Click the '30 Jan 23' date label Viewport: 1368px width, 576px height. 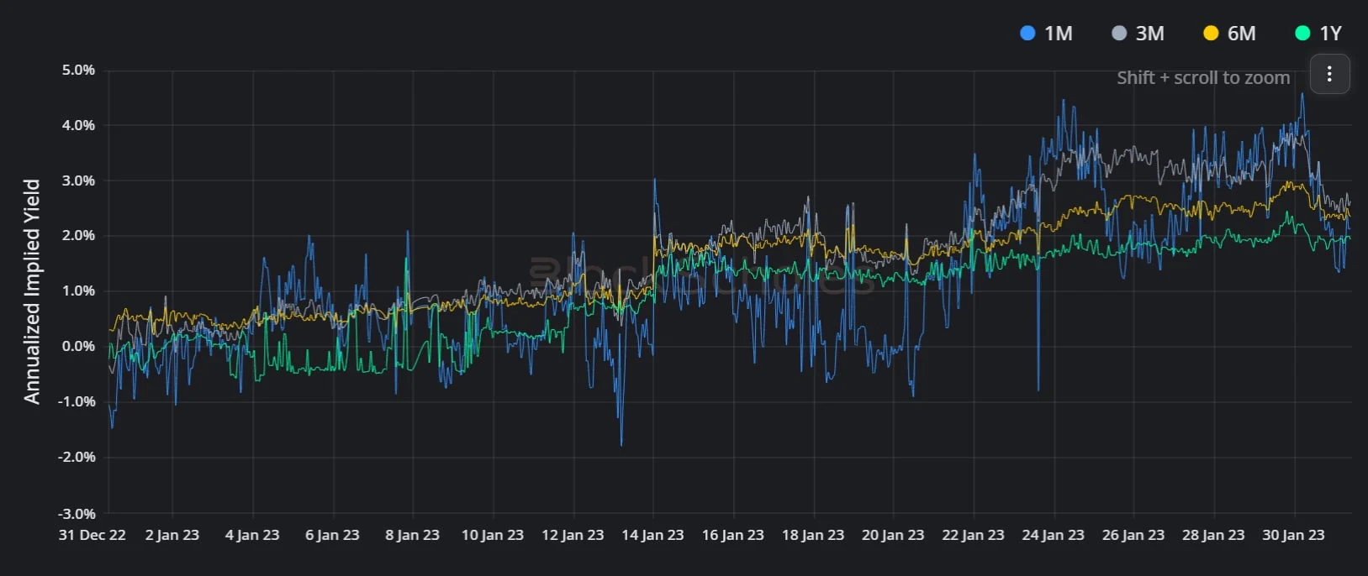pyautogui.click(x=1293, y=535)
